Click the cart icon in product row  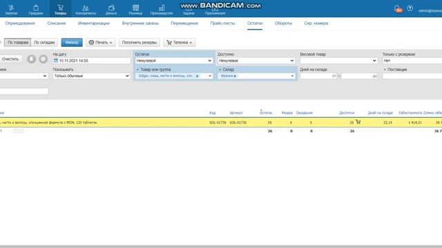tap(358, 122)
